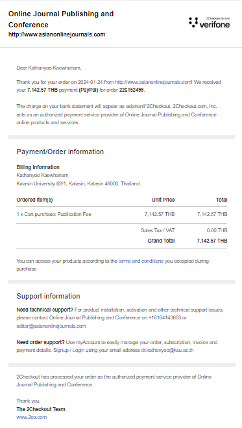Open the terms and conditions link
Viewport: 242px width, 428px height.
(141, 261)
